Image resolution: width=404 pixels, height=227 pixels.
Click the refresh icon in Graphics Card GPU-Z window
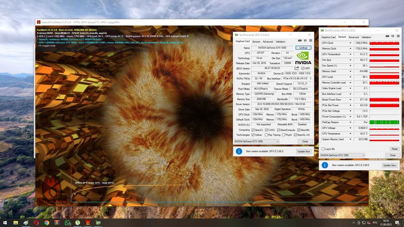(305, 41)
